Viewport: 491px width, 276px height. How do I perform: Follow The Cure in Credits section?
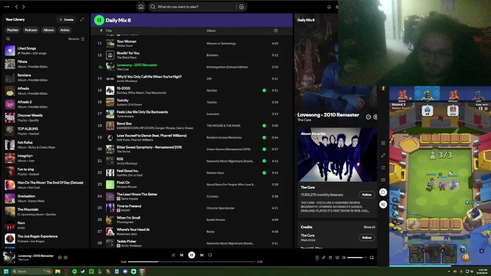coord(367,238)
